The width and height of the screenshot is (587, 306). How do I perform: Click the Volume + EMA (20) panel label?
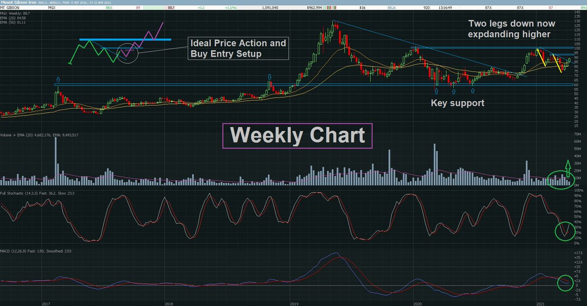pyautogui.click(x=40, y=134)
